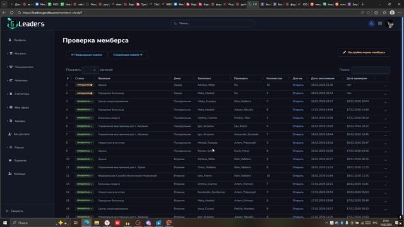Screen dimensions: 404x227
Task: Open the actions menu for row 10
Action: pos(386,160)
